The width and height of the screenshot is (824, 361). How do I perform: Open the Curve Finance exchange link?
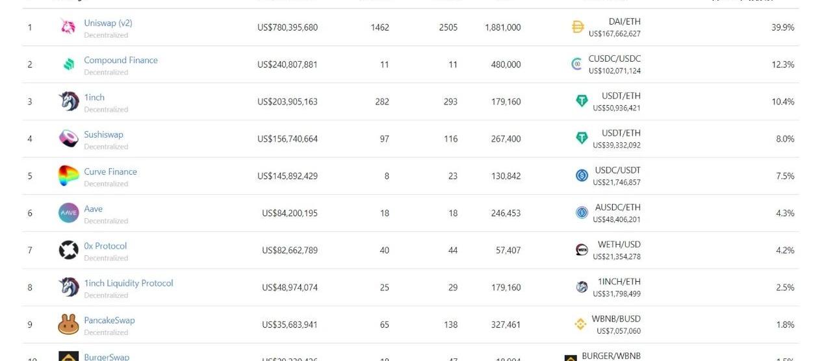click(110, 171)
